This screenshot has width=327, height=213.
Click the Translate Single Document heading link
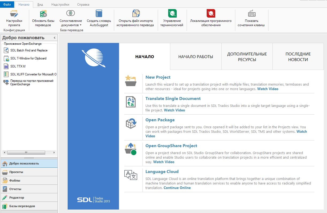(x=173, y=99)
